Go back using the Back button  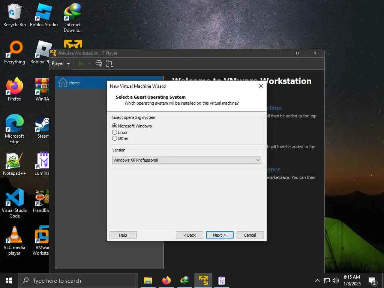click(189, 235)
